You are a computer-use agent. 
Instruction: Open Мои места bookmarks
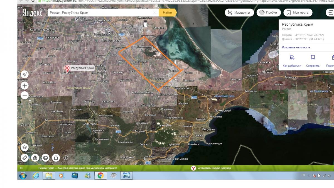tap(298, 13)
